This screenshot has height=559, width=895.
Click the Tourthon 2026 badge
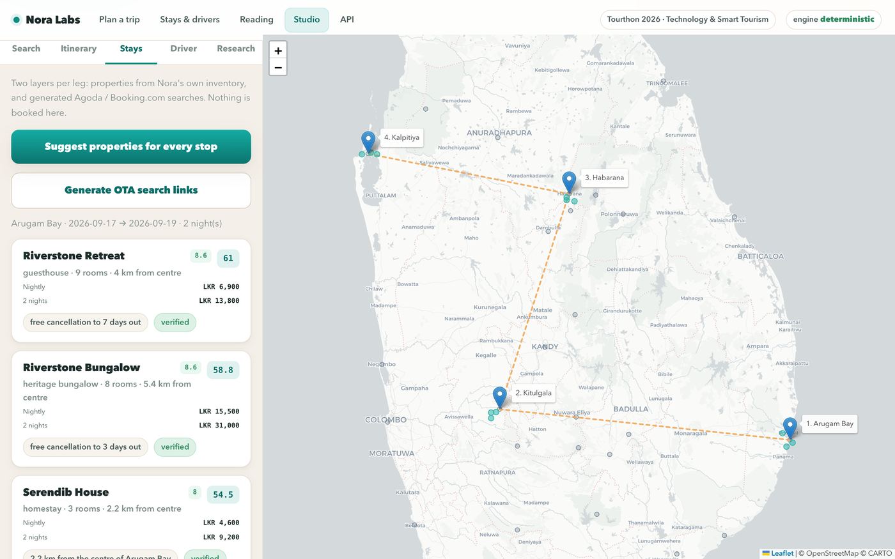coord(688,20)
